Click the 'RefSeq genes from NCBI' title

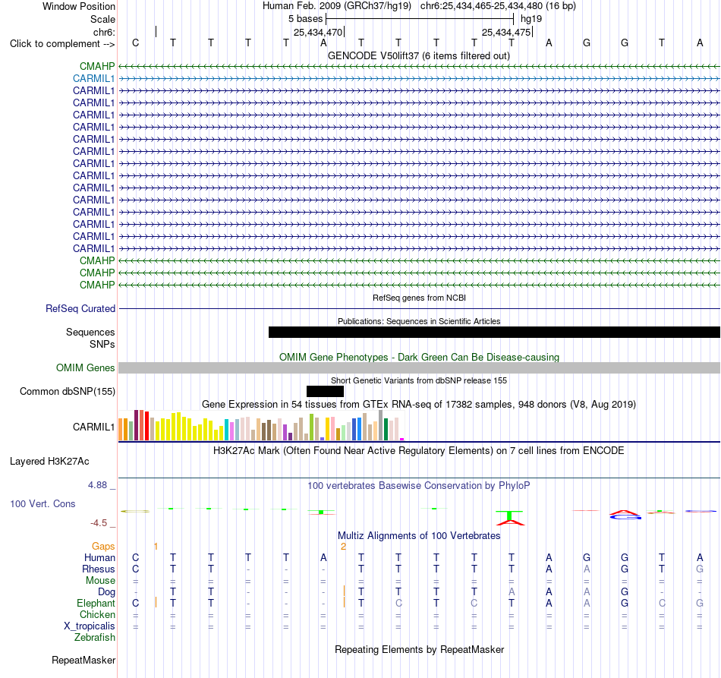419,298
